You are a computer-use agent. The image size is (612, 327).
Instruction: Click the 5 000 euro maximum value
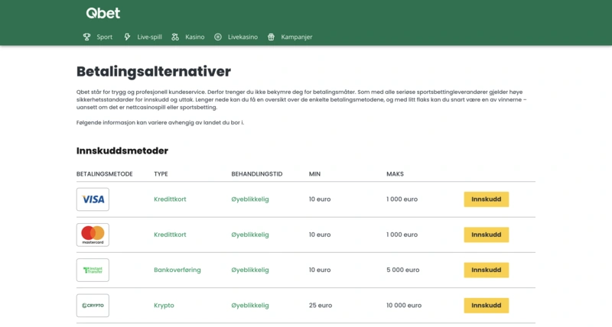click(403, 270)
